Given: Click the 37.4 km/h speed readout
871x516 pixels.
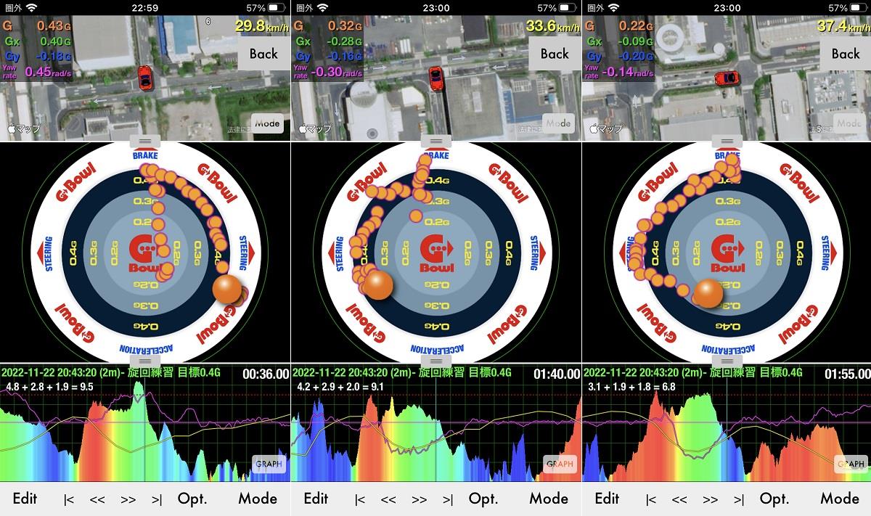Looking at the screenshot, I should tap(844, 26).
